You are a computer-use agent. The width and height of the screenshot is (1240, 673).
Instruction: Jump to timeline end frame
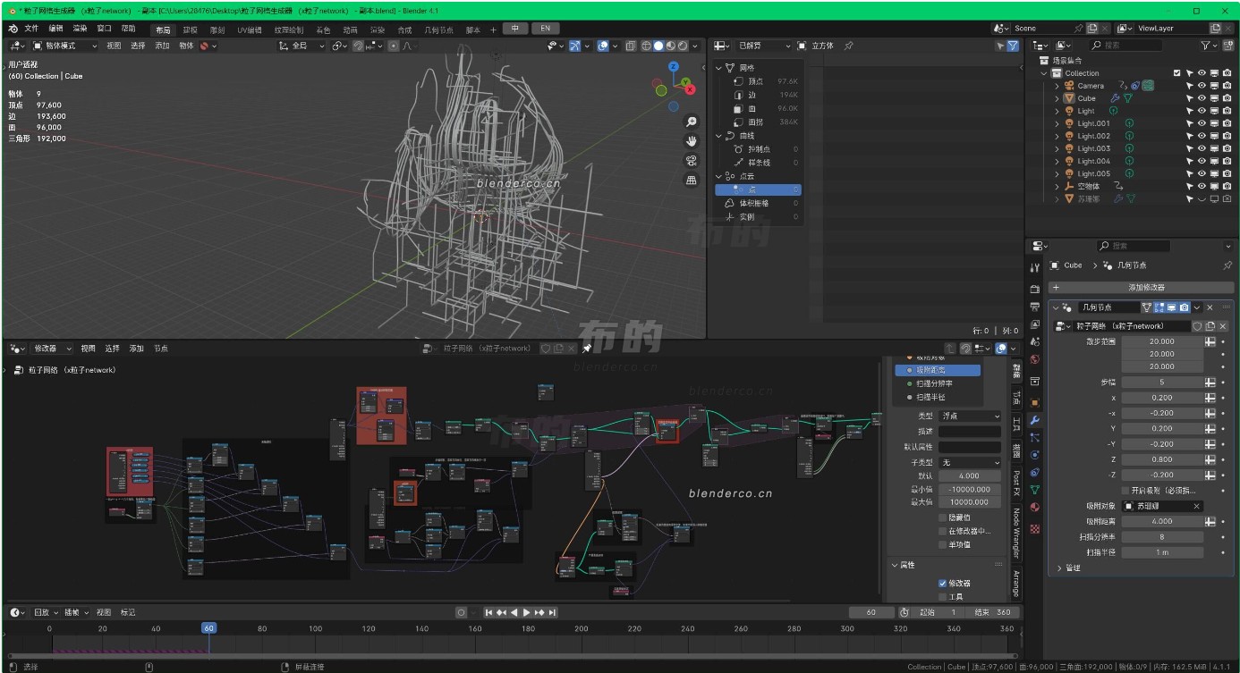(x=553, y=612)
